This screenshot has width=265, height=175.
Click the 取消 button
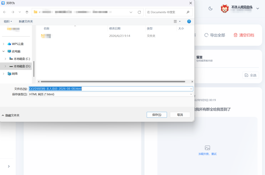pos(180,115)
